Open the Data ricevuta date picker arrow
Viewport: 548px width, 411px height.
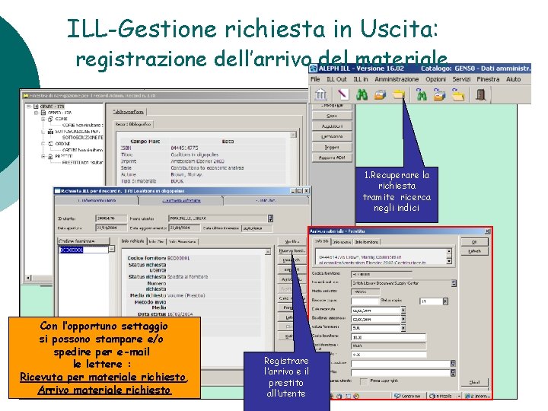tap(403, 310)
